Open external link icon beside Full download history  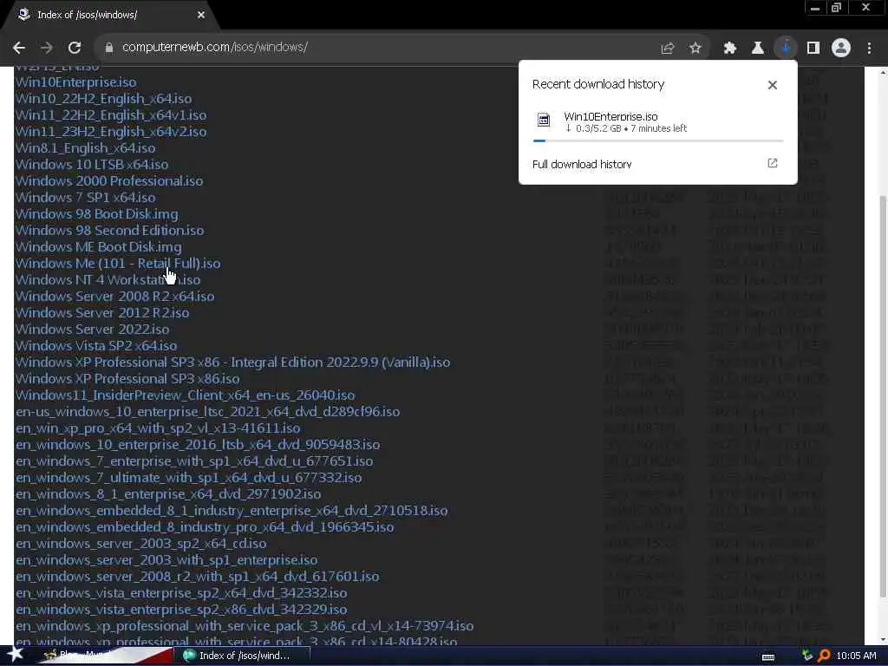tap(772, 163)
